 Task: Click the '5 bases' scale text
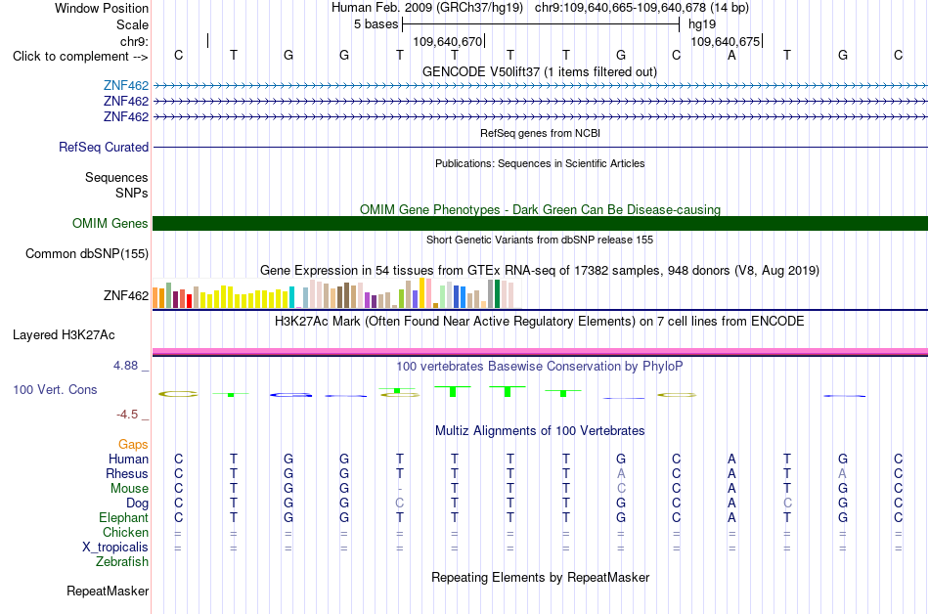376,24
